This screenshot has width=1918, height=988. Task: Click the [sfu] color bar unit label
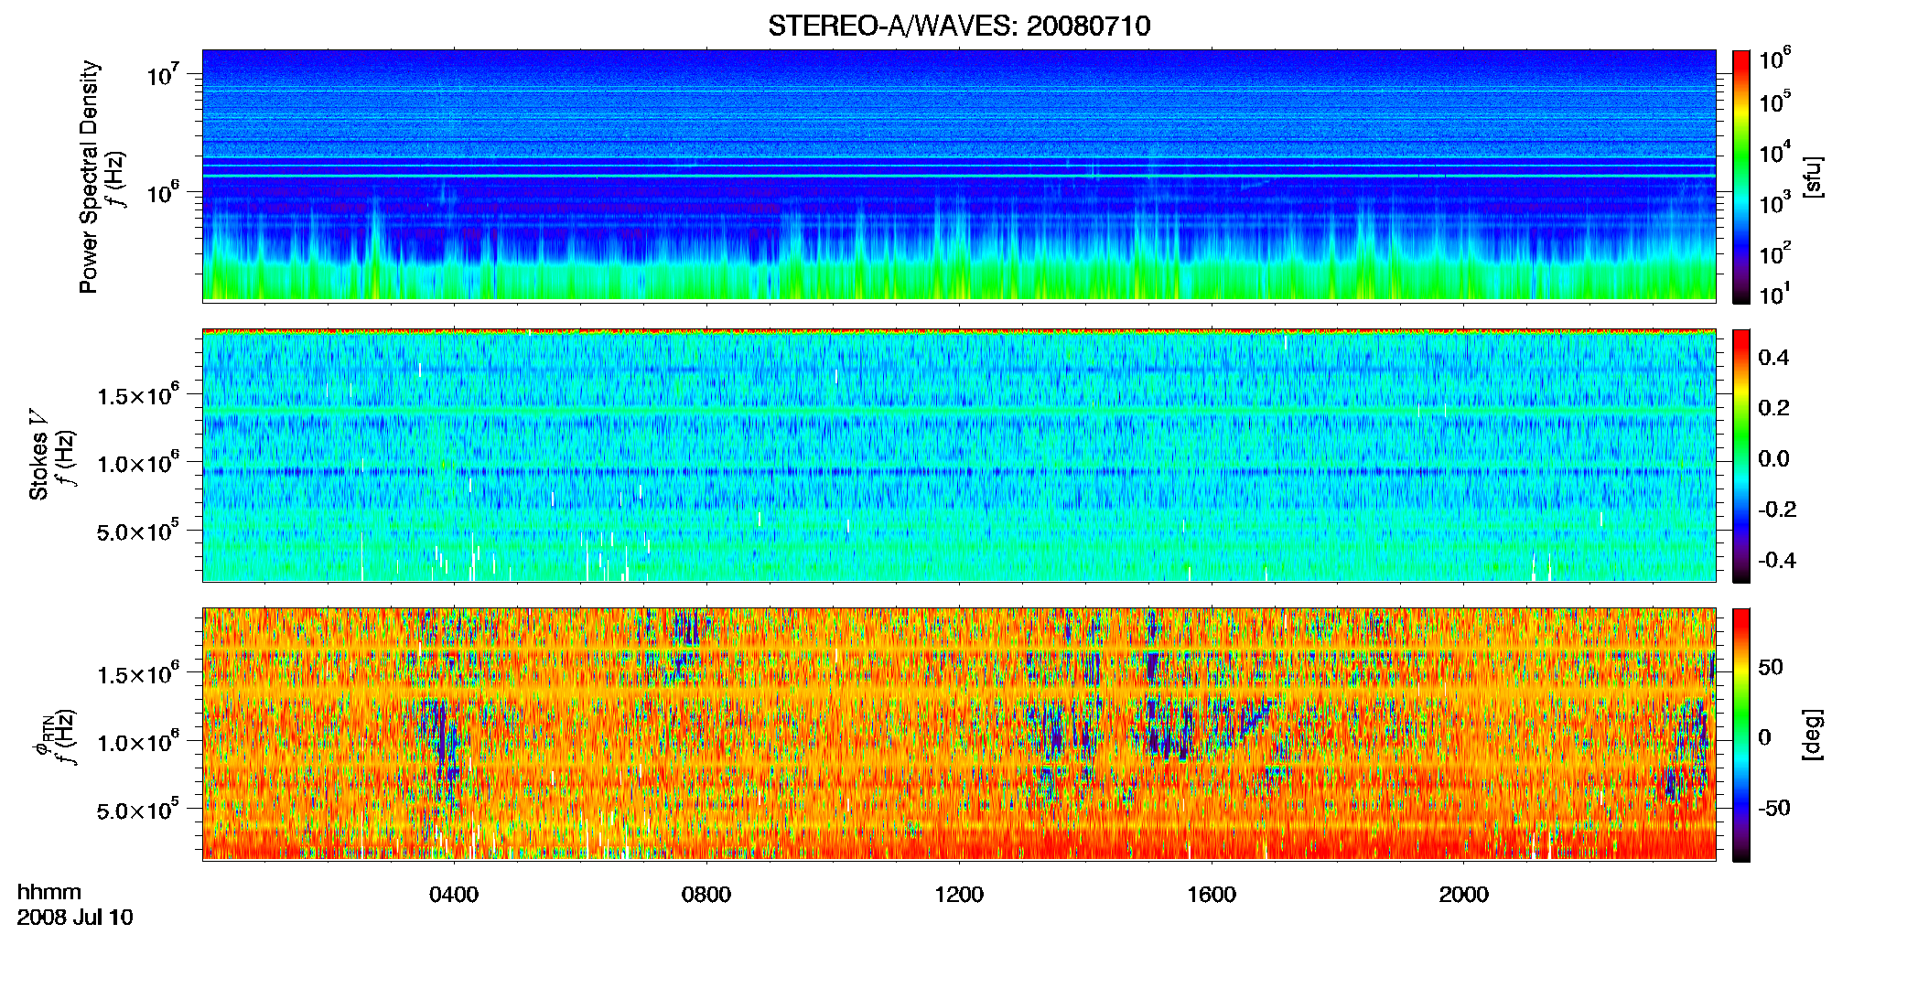tap(1812, 177)
